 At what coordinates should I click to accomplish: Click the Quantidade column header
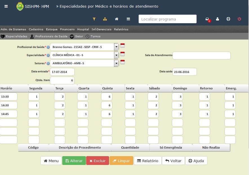click(x=130, y=148)
